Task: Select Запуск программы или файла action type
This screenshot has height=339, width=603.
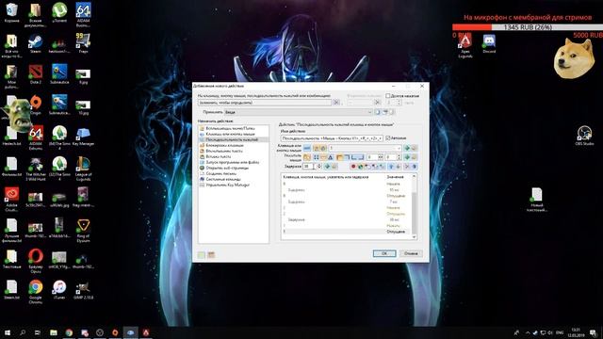Action: coord(233,162)
